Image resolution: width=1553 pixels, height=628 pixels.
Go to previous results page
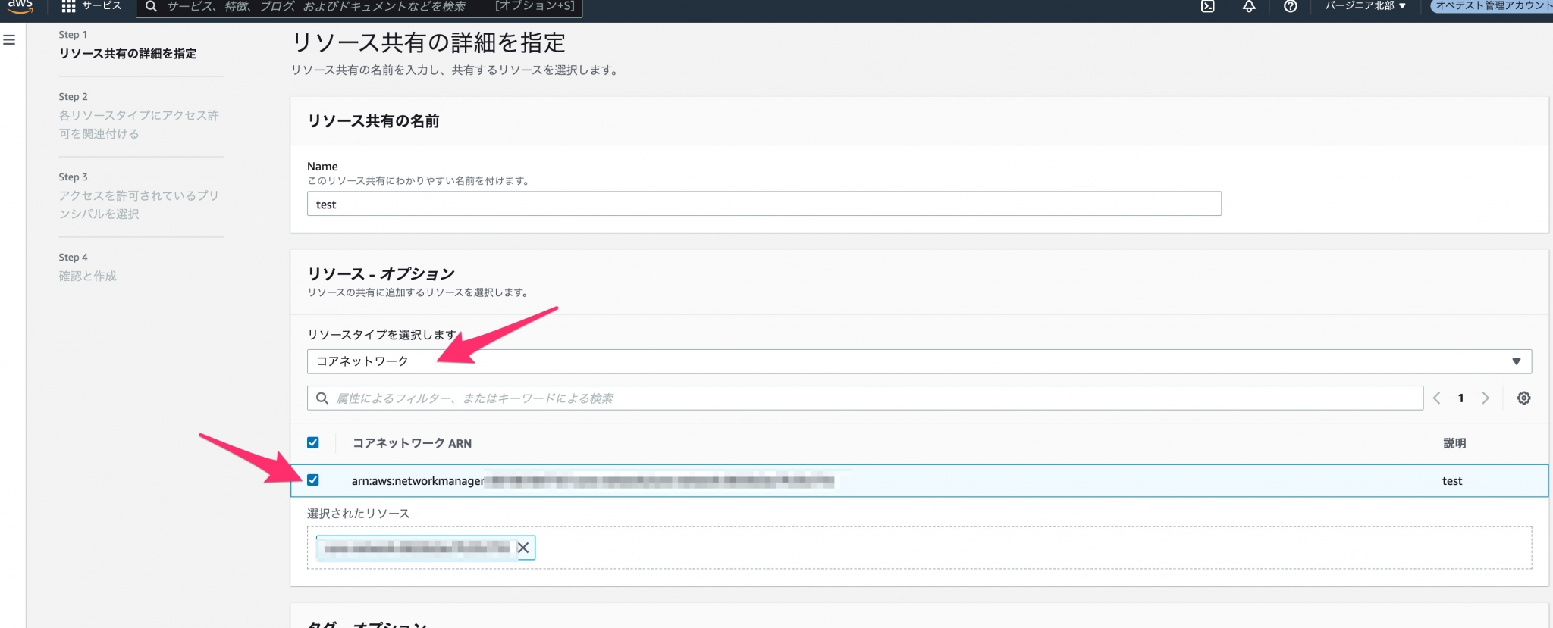1436,398
